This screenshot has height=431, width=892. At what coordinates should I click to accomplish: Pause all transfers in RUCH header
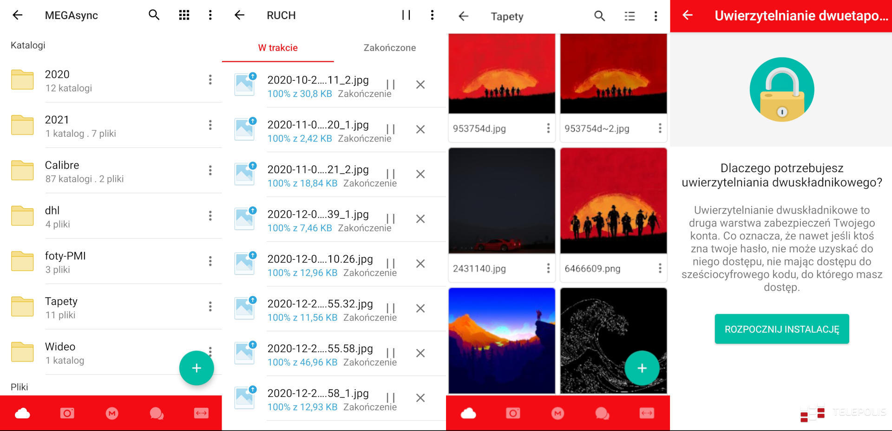click(x=406, y=15)
